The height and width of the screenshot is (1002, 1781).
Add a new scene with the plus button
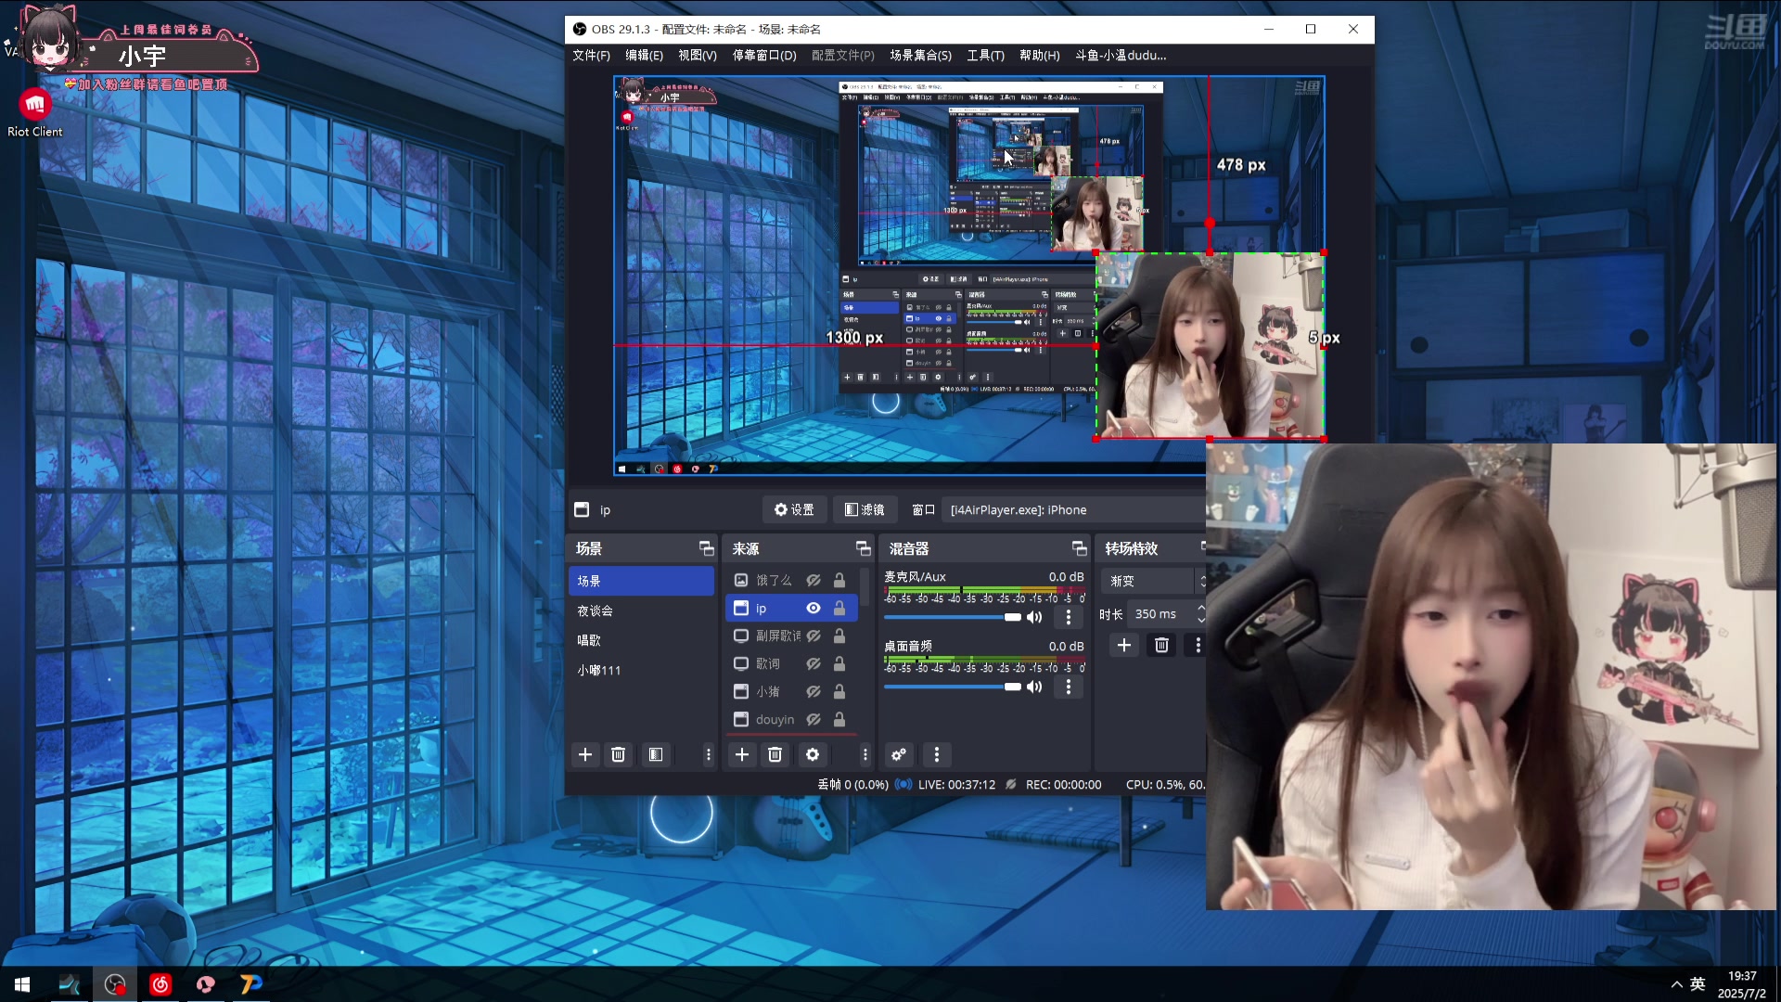tap(585, 754)
